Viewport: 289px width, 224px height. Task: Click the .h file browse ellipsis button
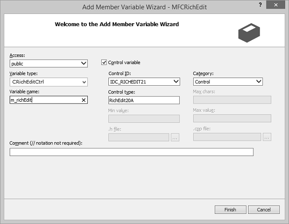pyautogui.click(x=175, y=137)
